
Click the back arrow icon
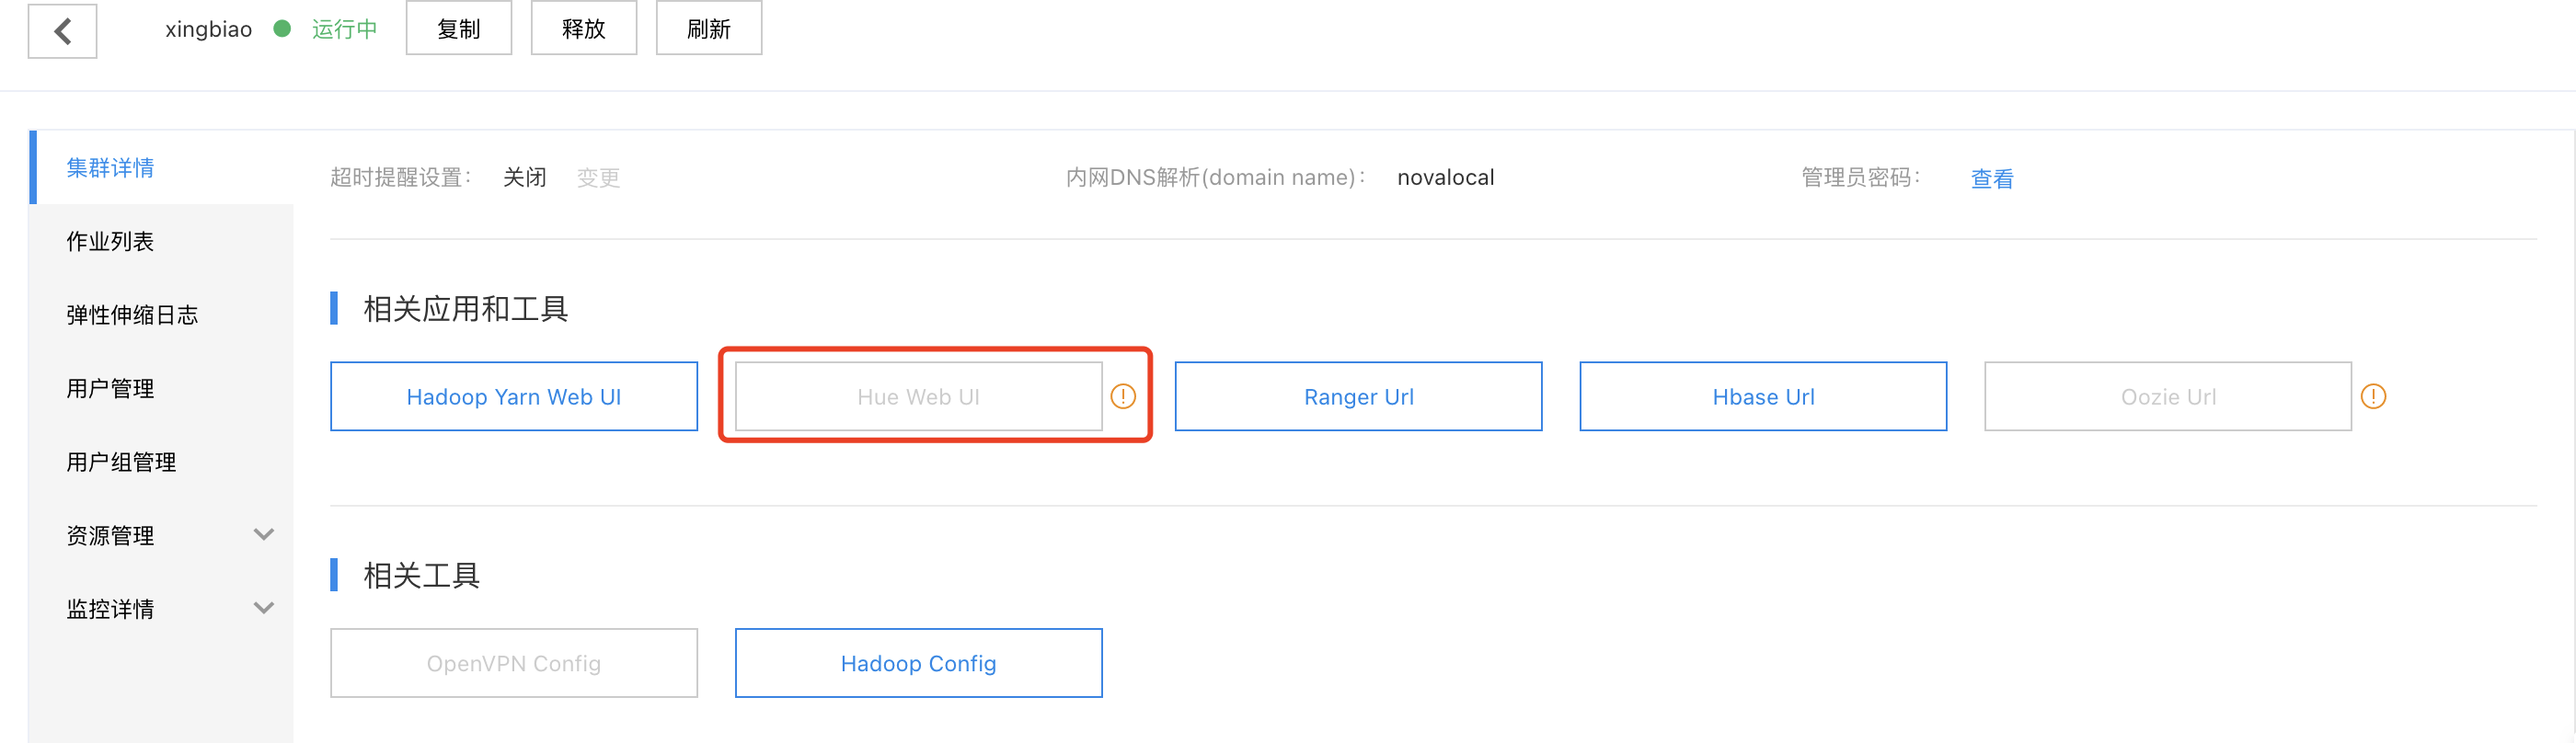[x=62, y=31]
